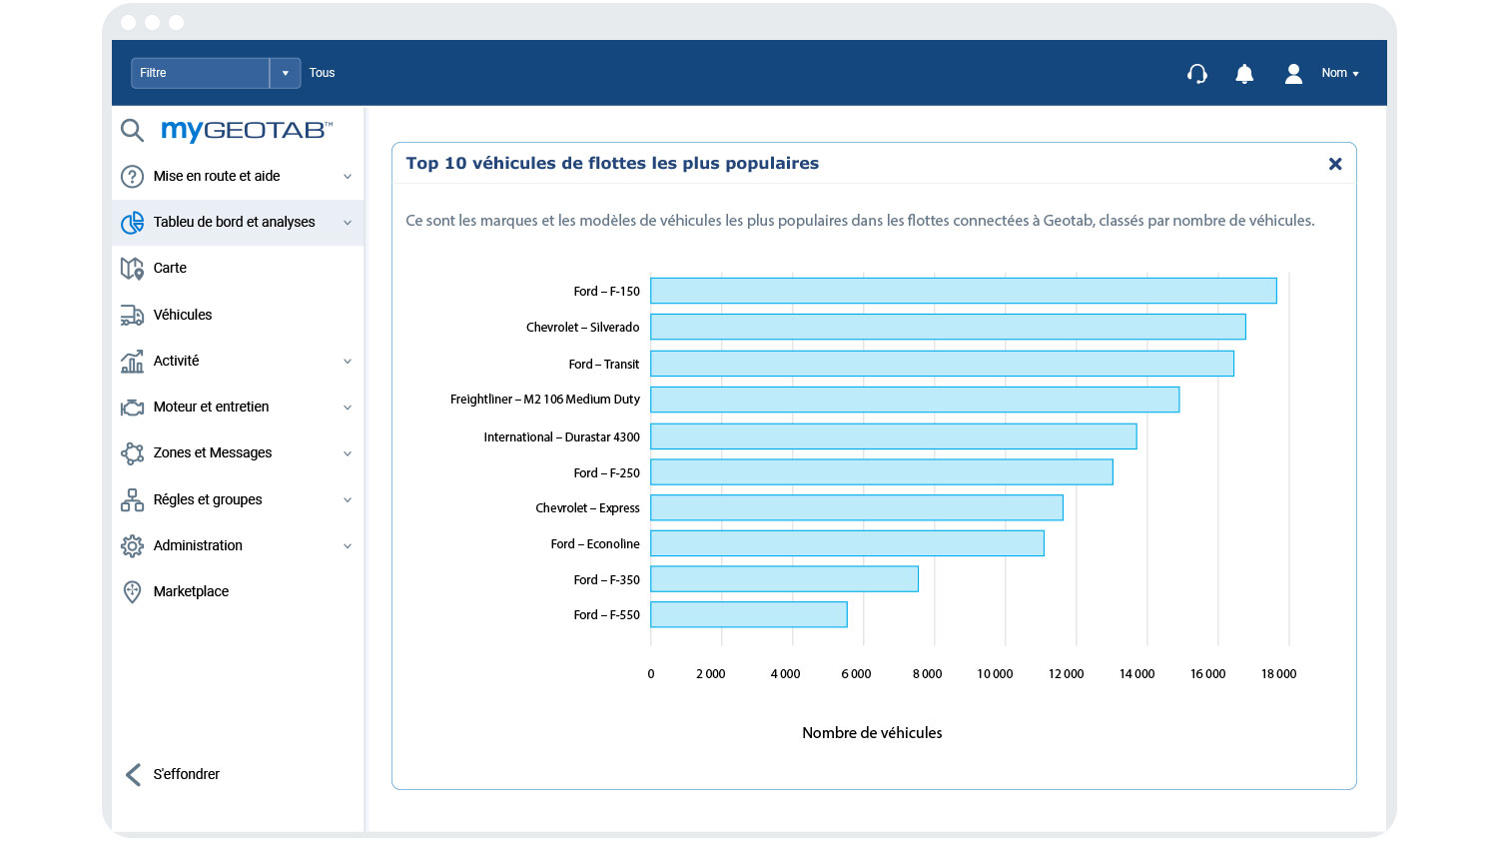Open the notifications bell
Viewport: 1494px width, 841px height.
(1244, 74)
